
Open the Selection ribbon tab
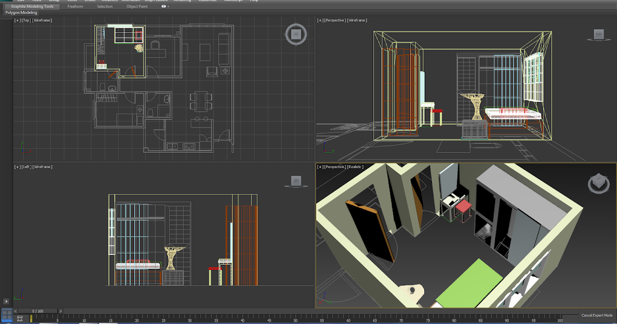[x=104, y=6]
